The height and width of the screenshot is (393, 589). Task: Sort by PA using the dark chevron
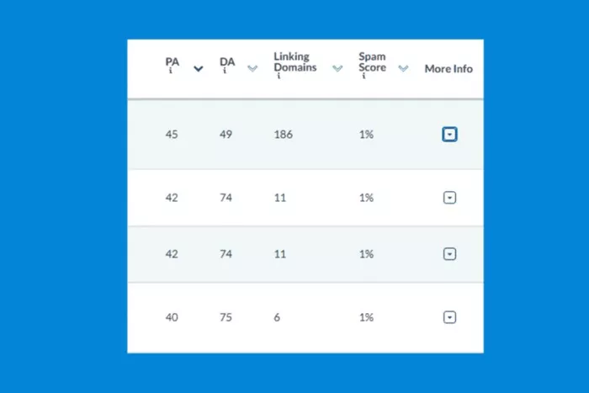[199, 69]
